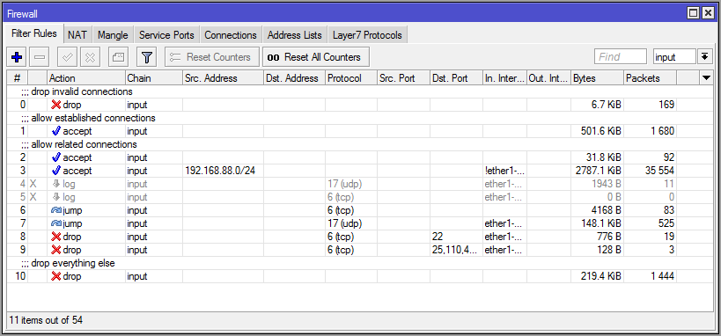Click the jump icon in rule 7
Viewport: 721px width, 336px height.
[x=56, y=223]
